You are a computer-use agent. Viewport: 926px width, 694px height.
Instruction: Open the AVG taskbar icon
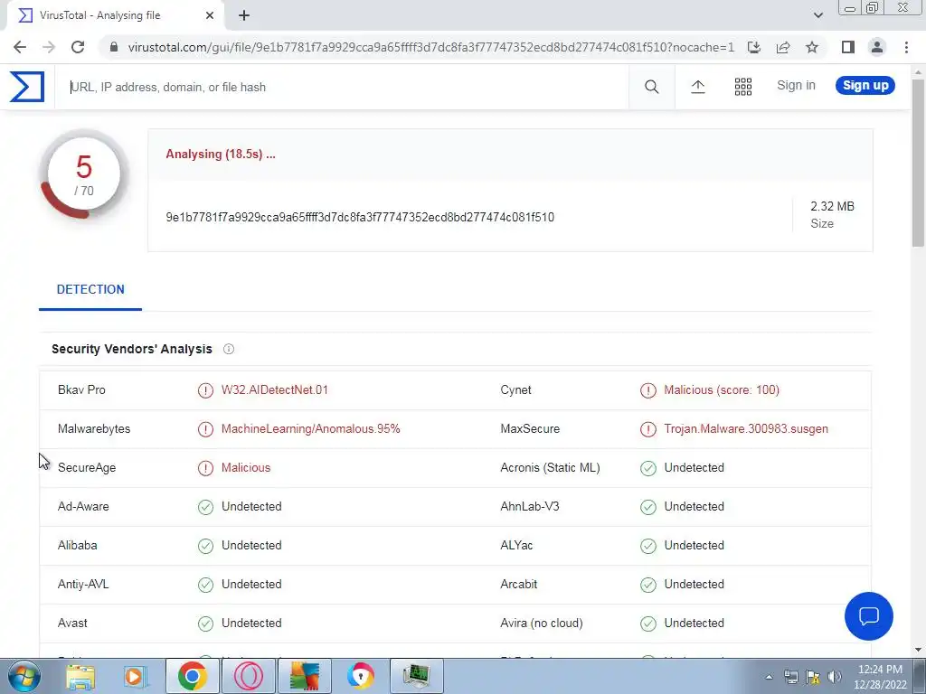point(304,676)
